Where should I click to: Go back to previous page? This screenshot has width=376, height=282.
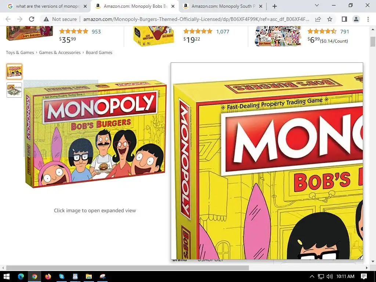point(8,19)
